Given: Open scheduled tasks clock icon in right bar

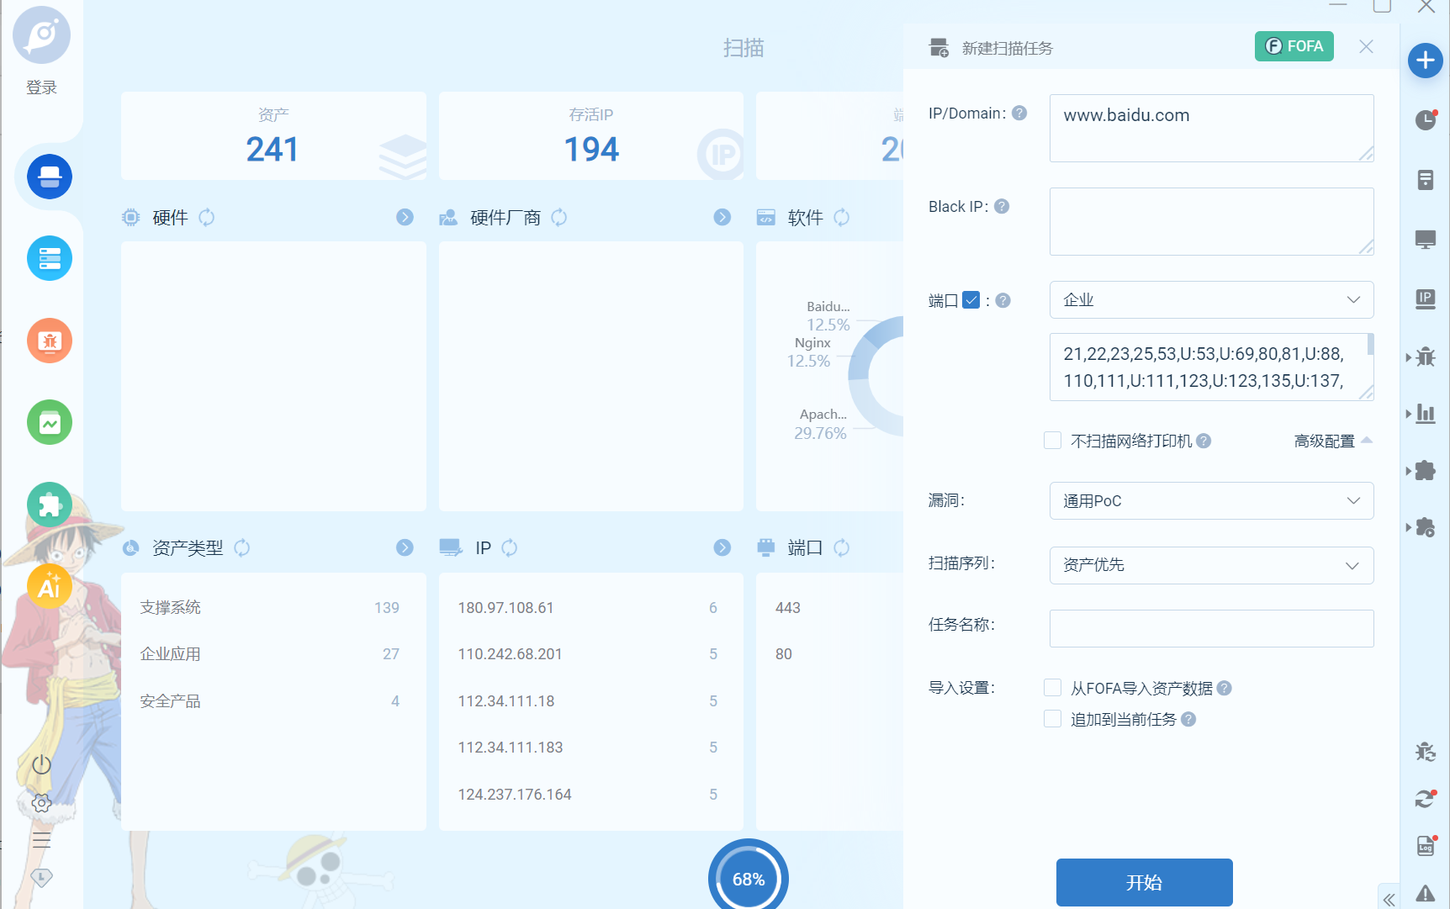Looking at the screenshot, I should point(1426,120).
